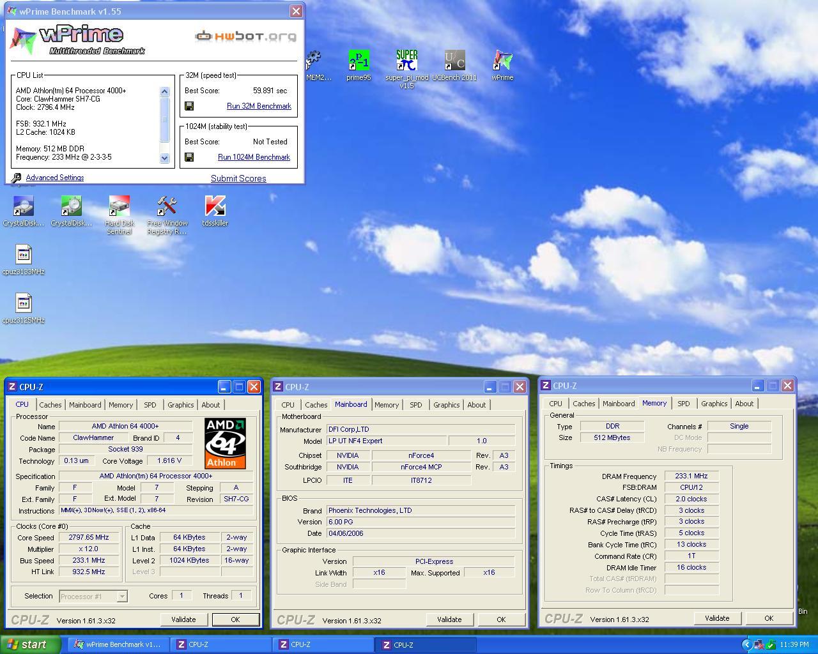The height and width of the screenshot is (654, 818).
Task: Open Free Window Registry Repair icon
Action: (167, 206)
